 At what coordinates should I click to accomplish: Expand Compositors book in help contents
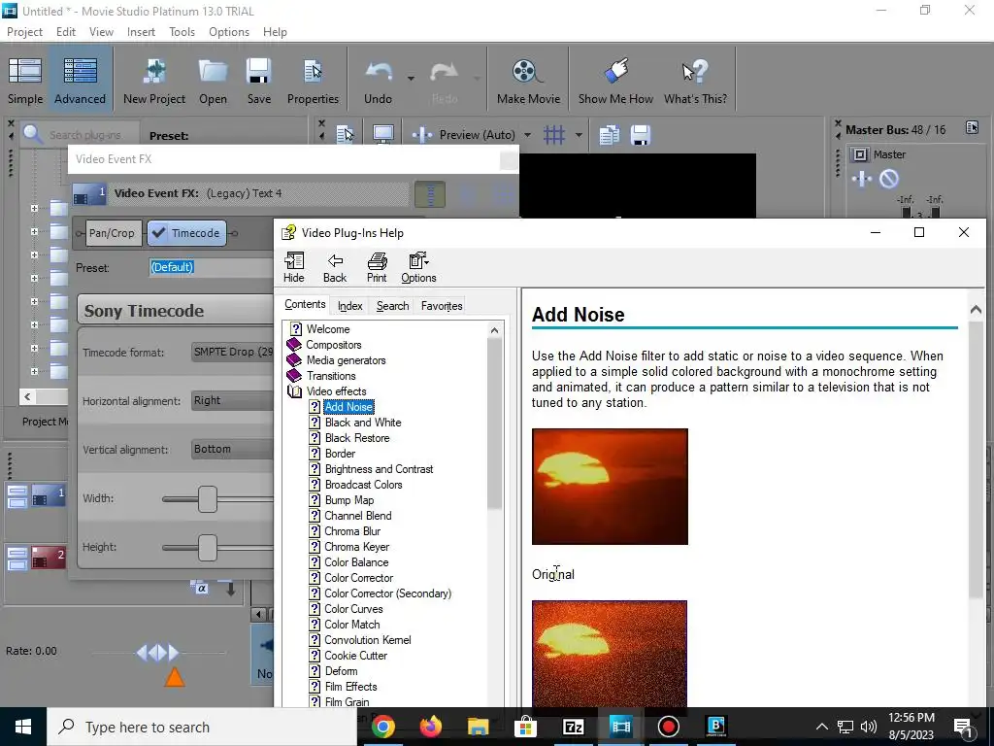pos(294,345)
